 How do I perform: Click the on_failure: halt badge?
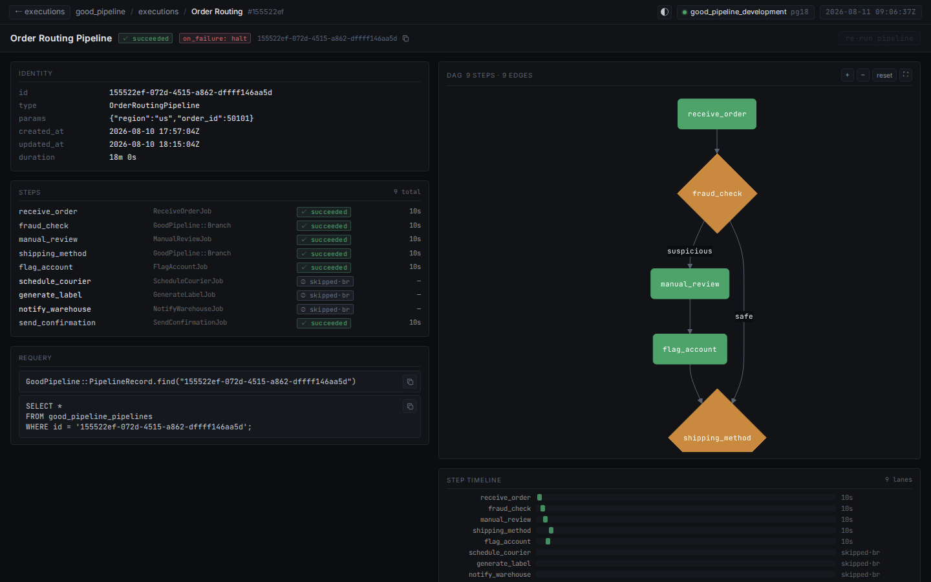pos(215,39)
